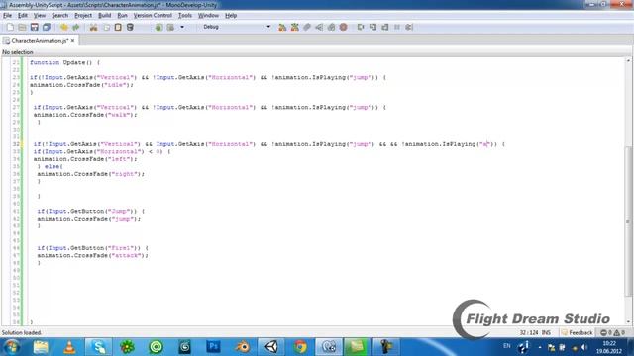
Task: Click the Open File folder icon
Action: coord(22,27)
